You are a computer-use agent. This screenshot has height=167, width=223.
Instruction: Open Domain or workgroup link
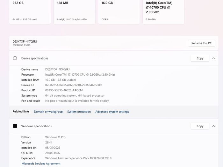(x=48, y=112)
